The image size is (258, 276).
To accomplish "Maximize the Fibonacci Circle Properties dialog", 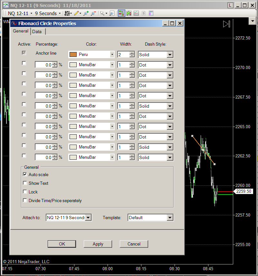I will click(x=172, y=23).
